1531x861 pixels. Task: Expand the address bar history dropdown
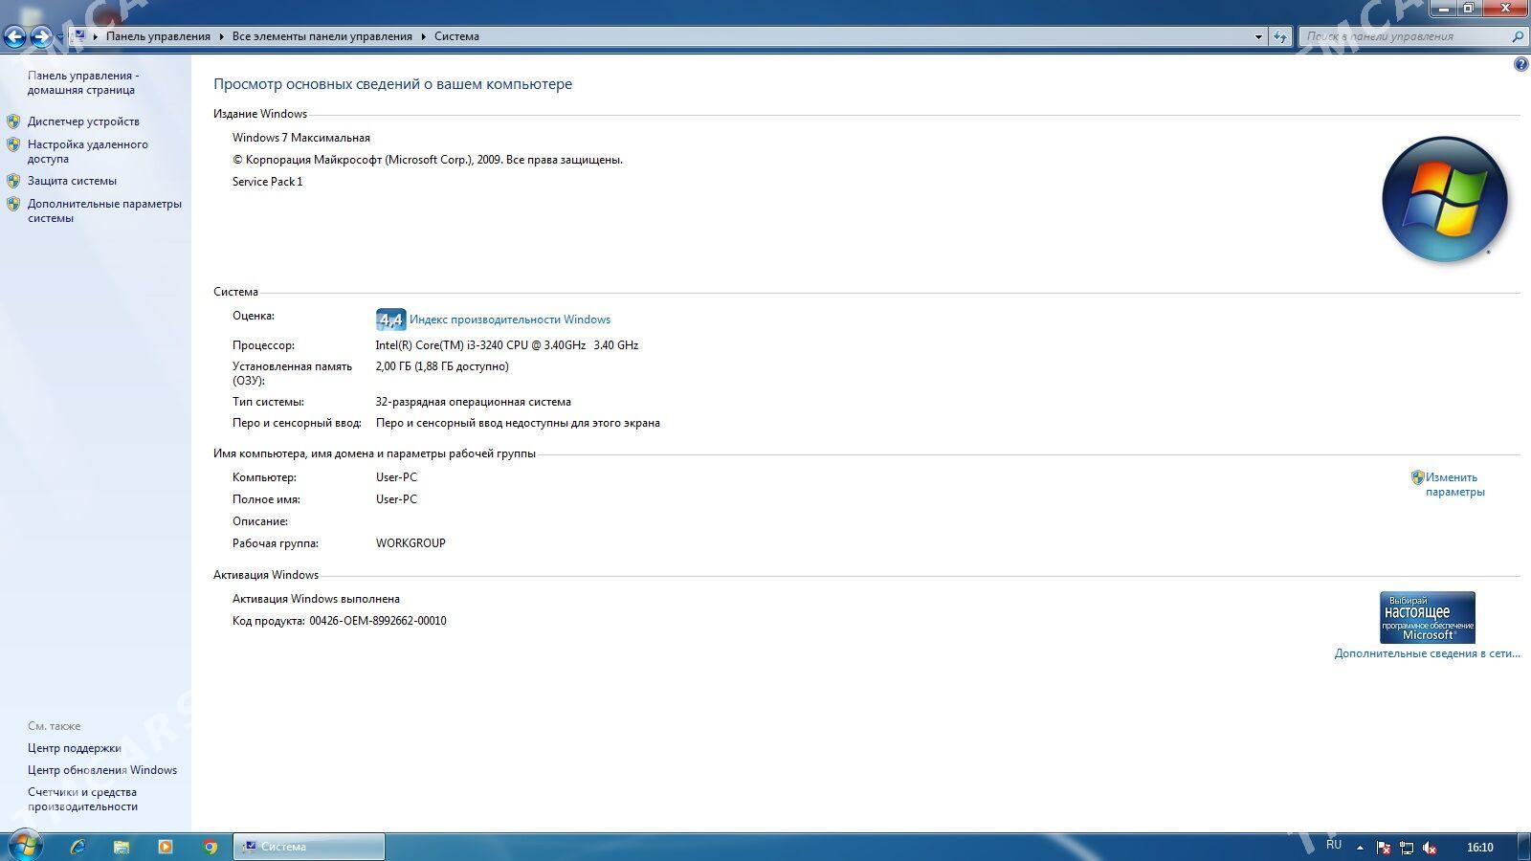pos(1258,36)
